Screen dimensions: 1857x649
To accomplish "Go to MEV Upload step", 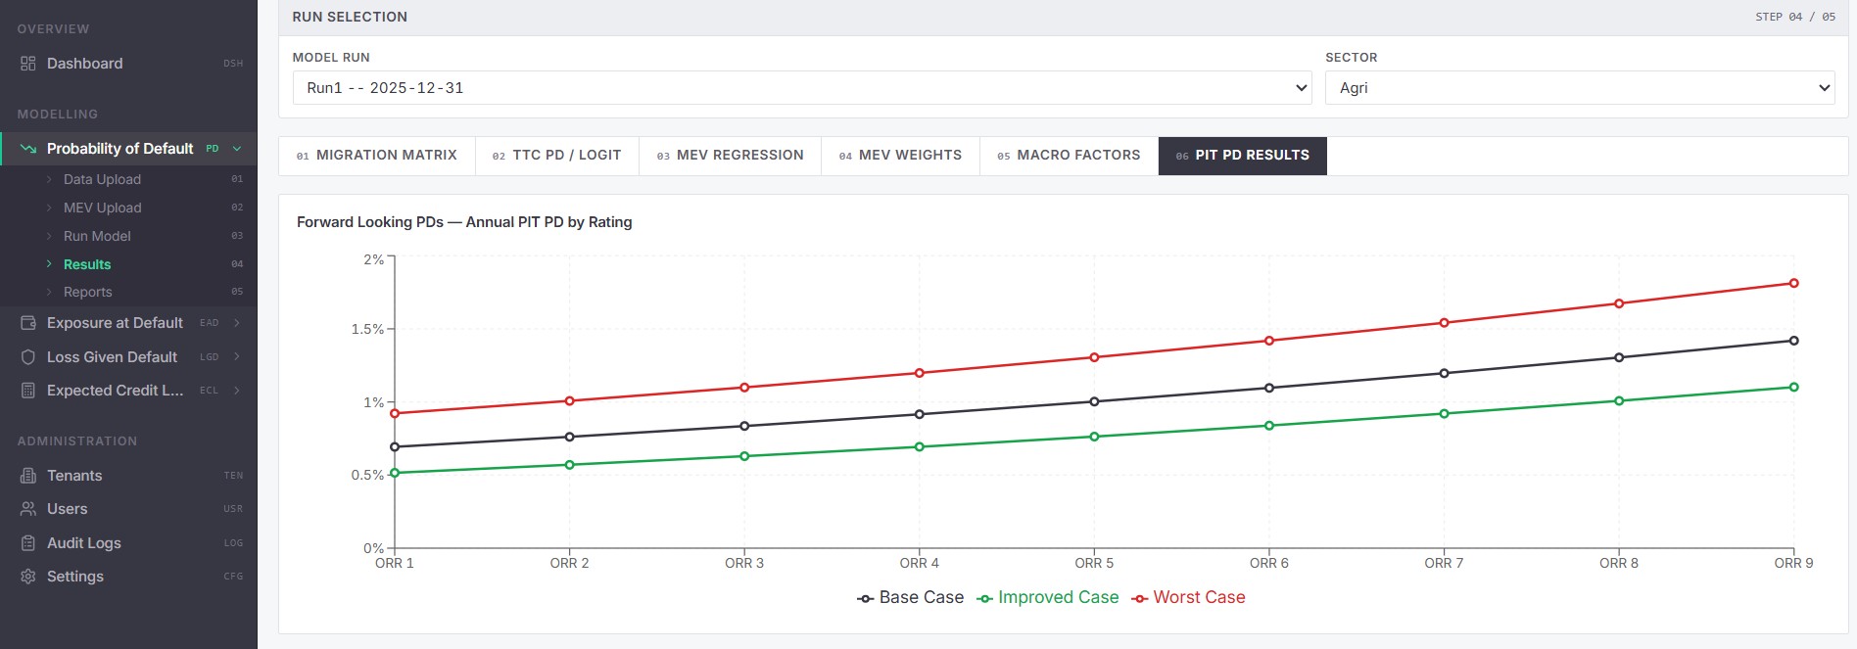I will tap(128, 208).
